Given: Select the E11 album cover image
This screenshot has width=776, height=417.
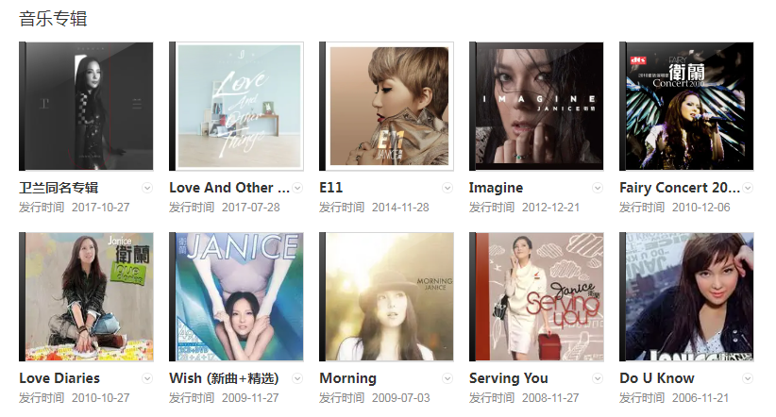Looking at the screenshot, I should 386,107.
